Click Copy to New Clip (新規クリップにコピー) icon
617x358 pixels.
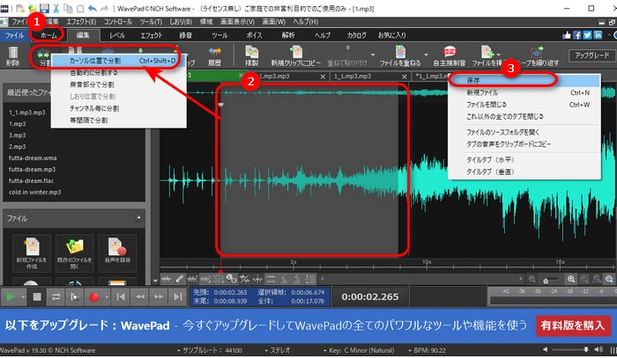[x=296, y=52]
